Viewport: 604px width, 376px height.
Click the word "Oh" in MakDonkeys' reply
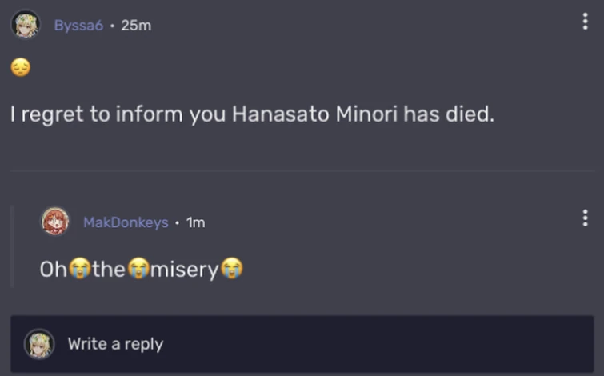click(54, 270)
